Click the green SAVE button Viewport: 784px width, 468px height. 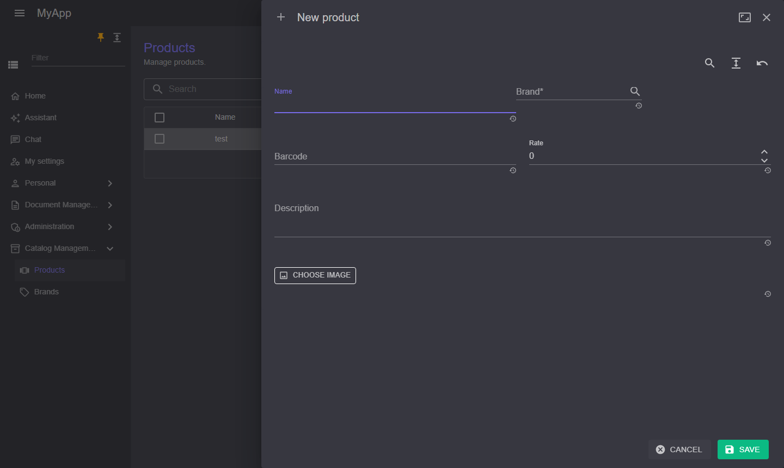click(743, 449)
